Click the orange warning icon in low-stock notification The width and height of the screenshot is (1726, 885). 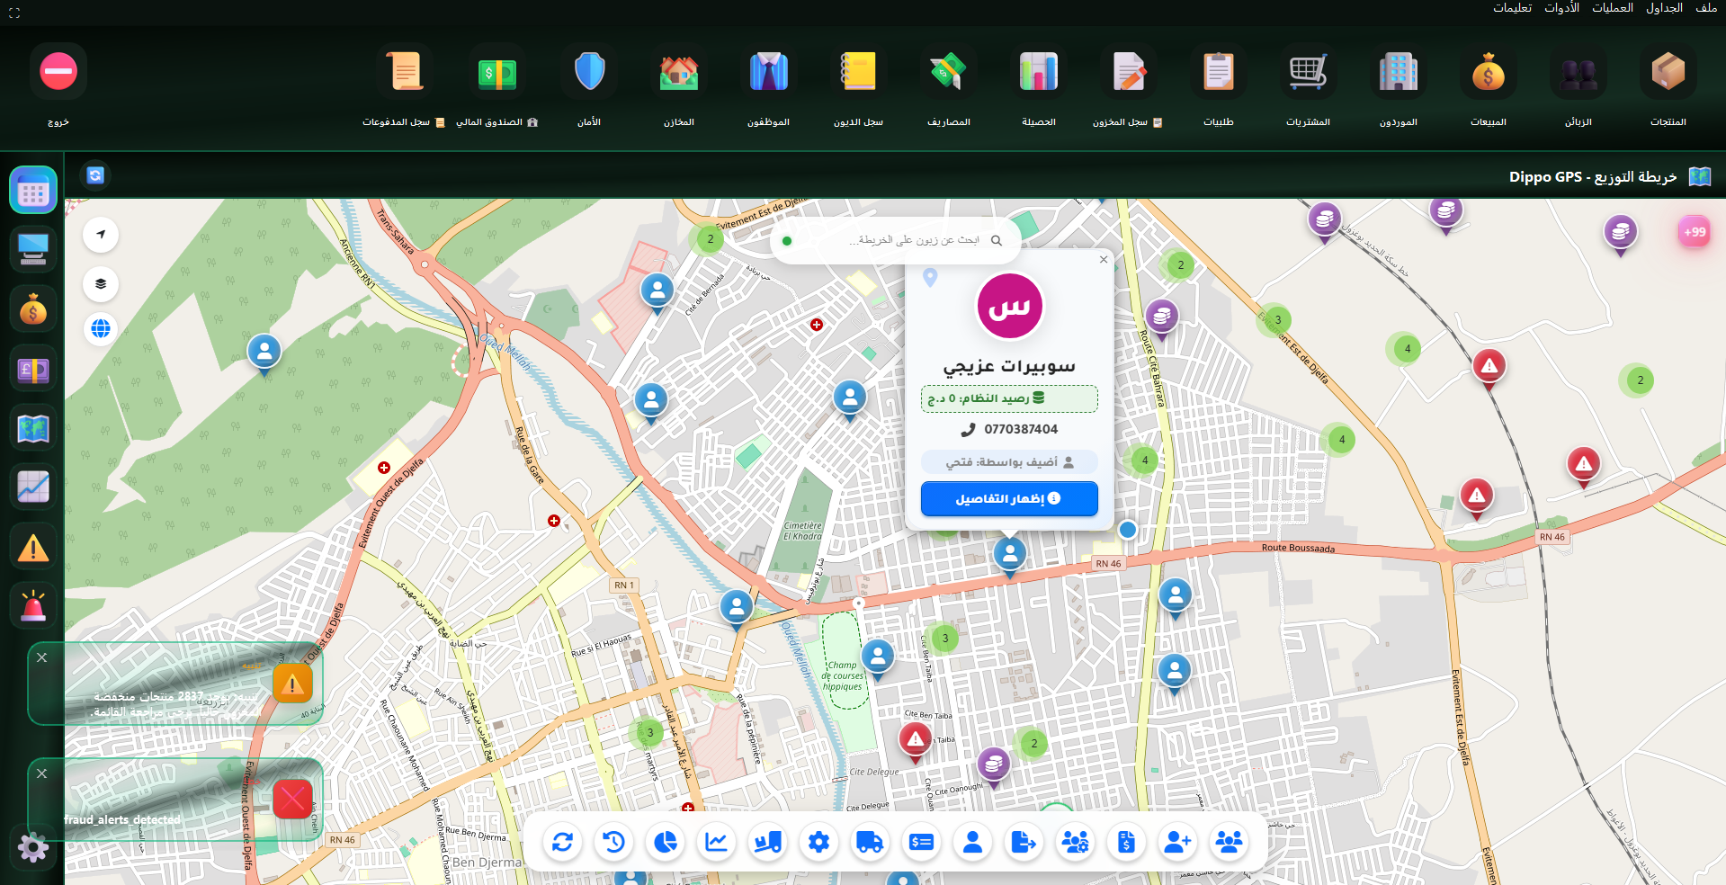pyautogui.click(x=292, y=684)
